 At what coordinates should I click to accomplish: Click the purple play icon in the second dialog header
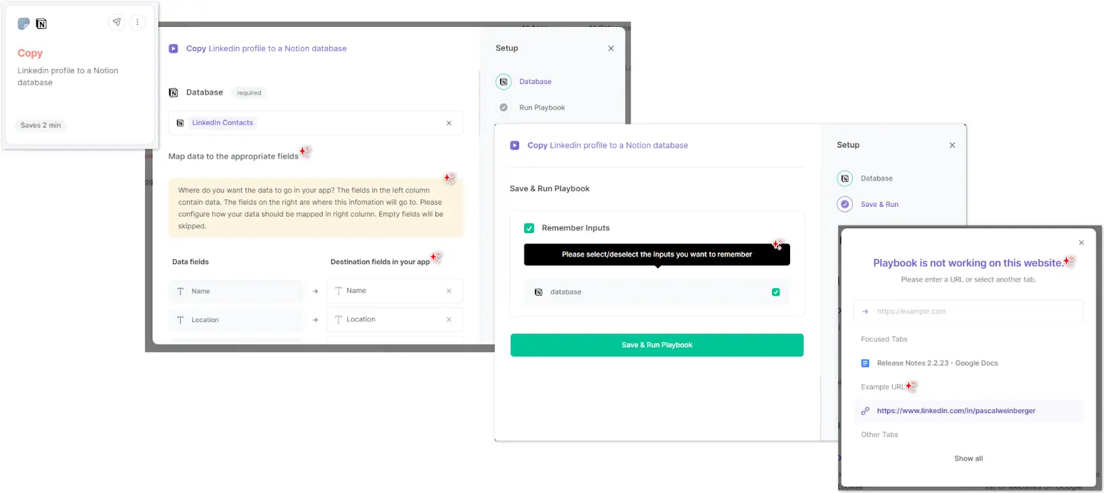point(515,145)
